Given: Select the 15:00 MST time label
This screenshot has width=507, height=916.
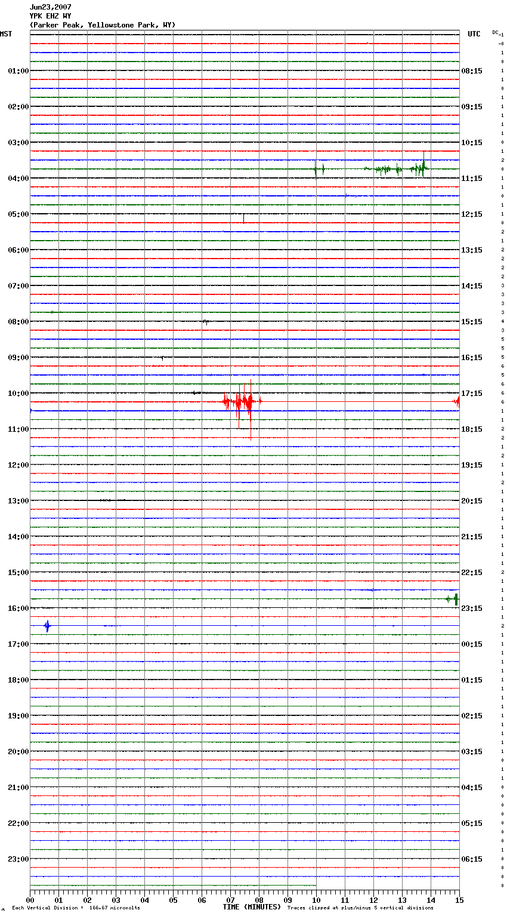Looking at the screenshot, I should click(18, 573).
